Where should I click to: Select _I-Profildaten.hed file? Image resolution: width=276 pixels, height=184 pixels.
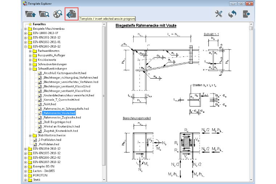point(49,140)
